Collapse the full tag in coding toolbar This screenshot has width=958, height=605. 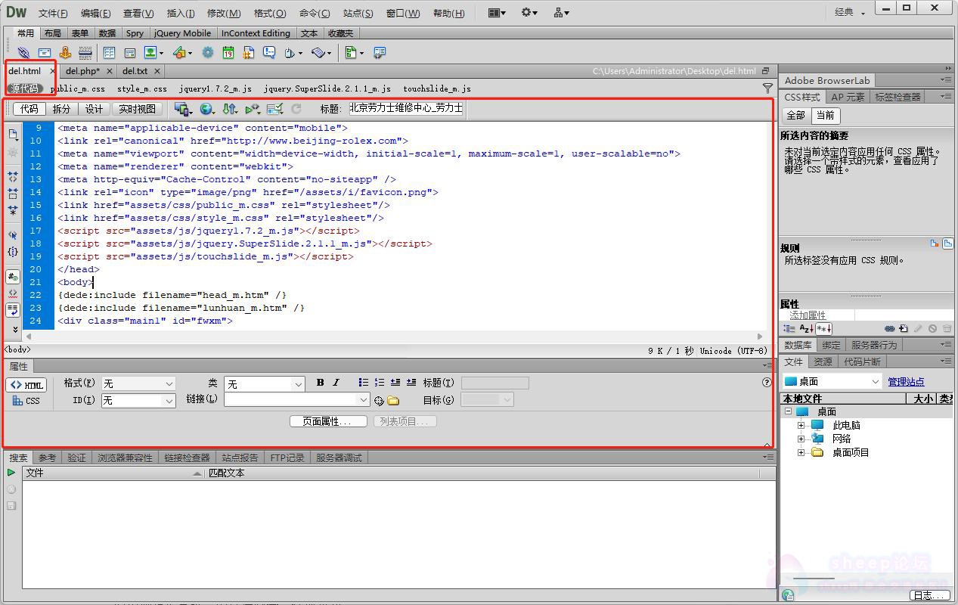[13, 175]
